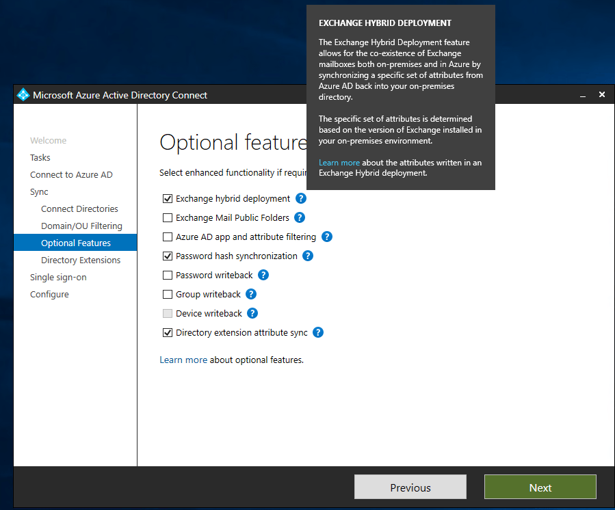Open help icon beside Device writeback
Screen dimensions: 615x510
pyautogui.click(x=252, y=313)
